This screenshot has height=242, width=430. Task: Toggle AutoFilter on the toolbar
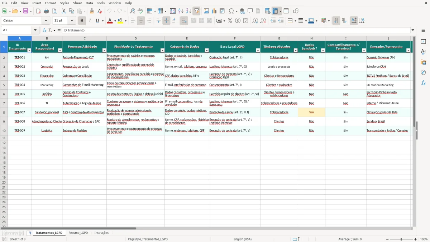point(196,11)
